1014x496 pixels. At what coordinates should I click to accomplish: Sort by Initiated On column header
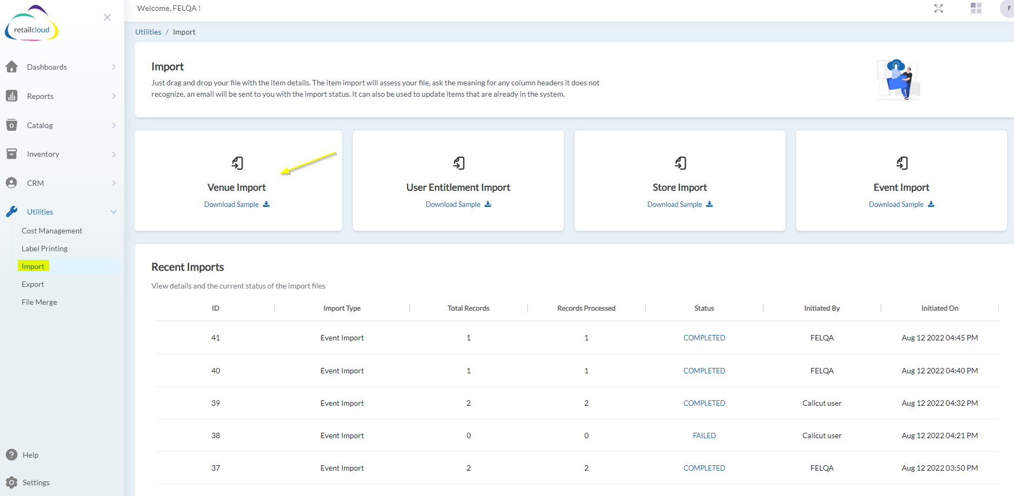point(939,308)
